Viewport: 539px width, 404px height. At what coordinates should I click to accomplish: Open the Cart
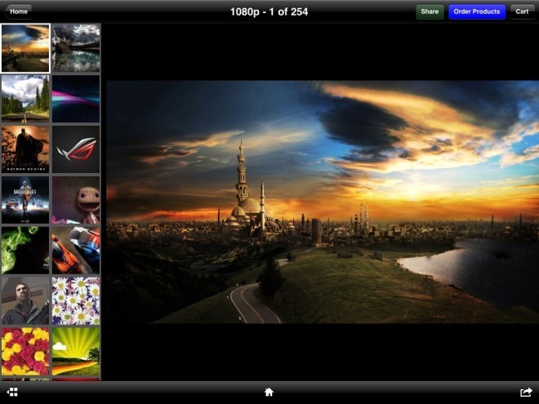tap(522, 11)
